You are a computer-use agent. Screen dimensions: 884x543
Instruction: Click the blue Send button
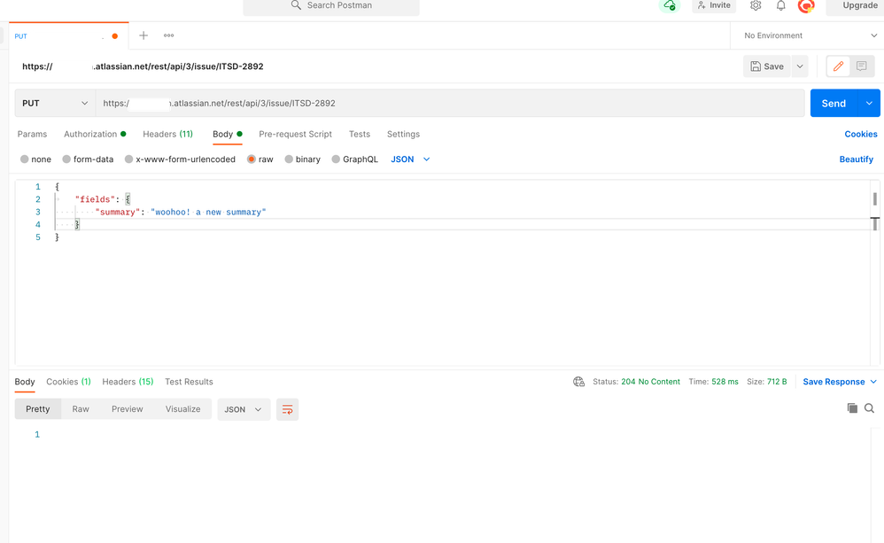click(x=834, y=103)
